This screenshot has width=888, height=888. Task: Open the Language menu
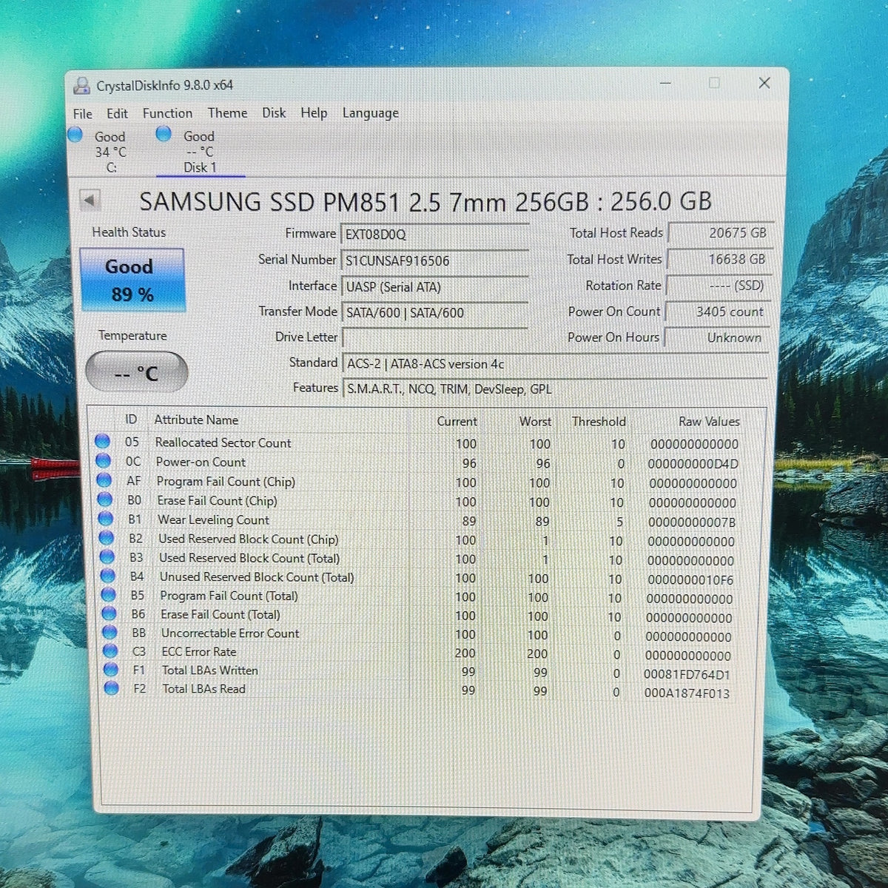click(370, 113)
